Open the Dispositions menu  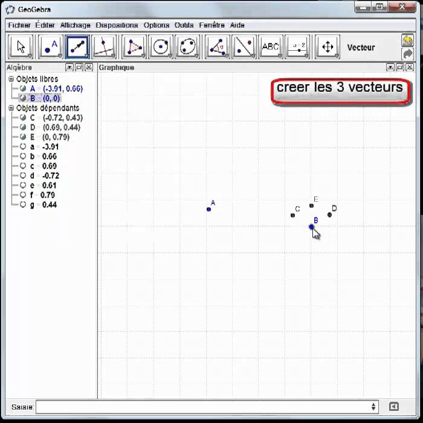click(x=117, y=25)
